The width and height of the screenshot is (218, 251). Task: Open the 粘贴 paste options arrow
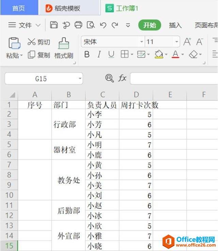(21, 56)
